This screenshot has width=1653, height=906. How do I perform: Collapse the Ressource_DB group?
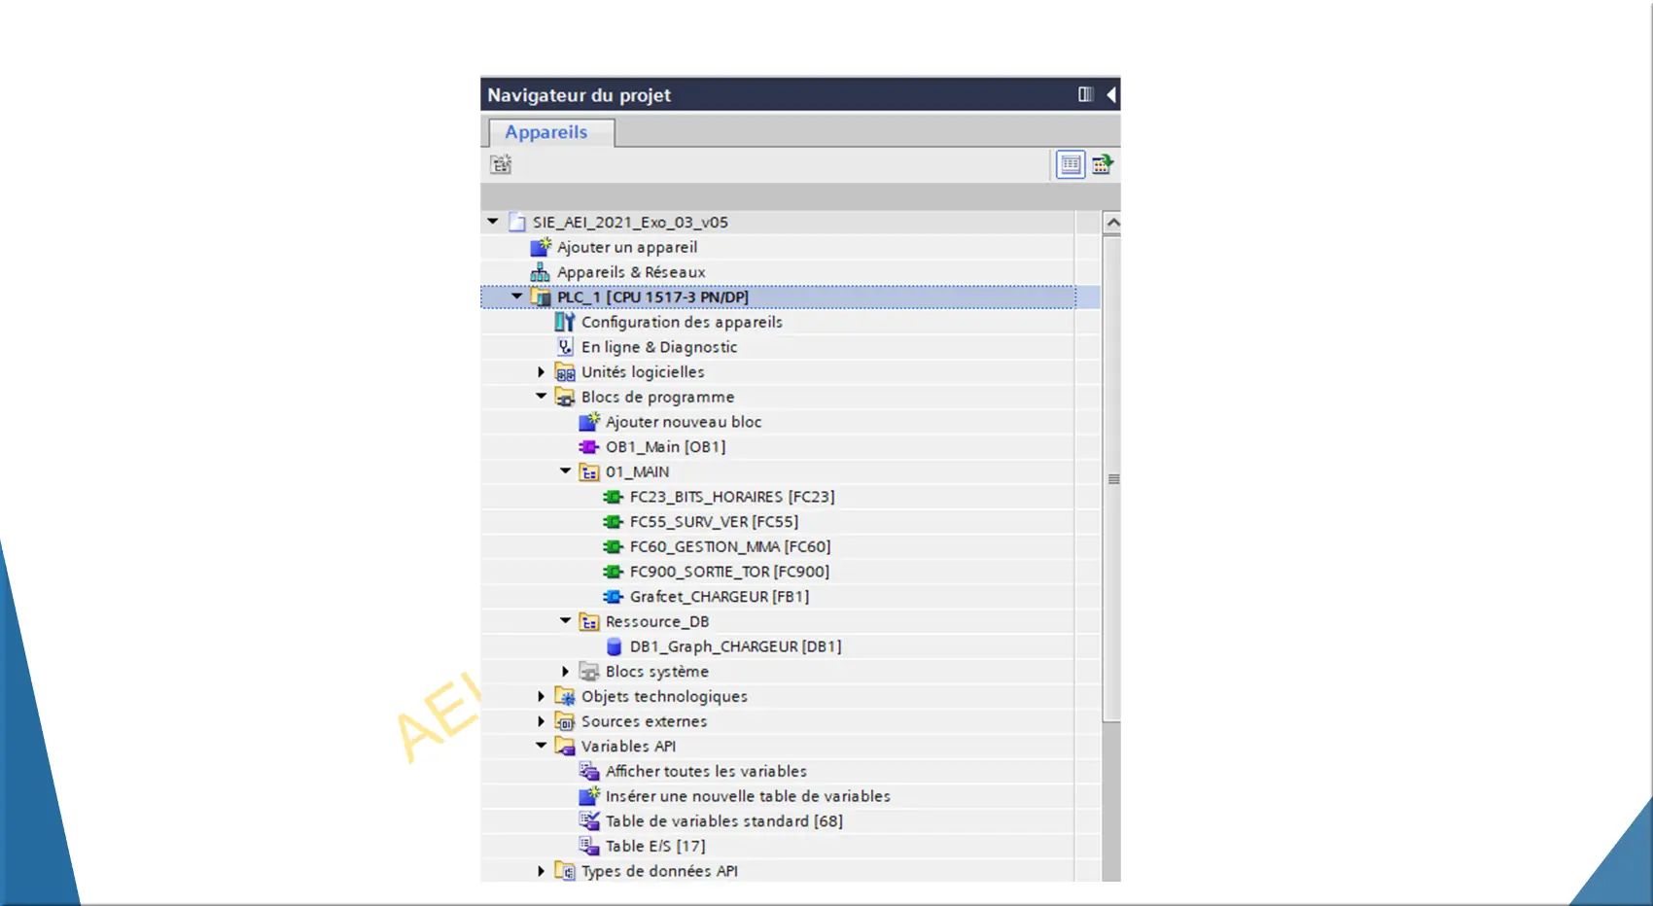click(566, 620)
